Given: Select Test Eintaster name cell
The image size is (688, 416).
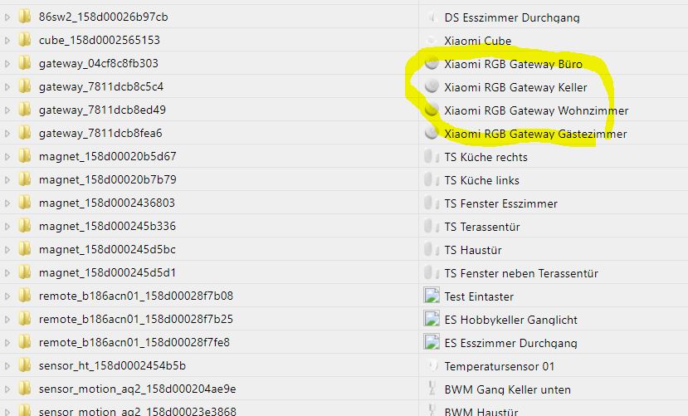Looking at the screenshot, I should point(479,296).
